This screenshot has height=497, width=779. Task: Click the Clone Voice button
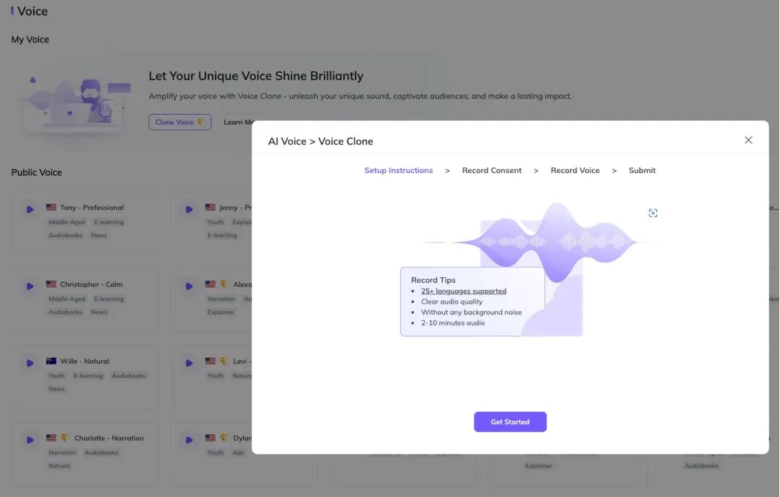coord(180,122)
